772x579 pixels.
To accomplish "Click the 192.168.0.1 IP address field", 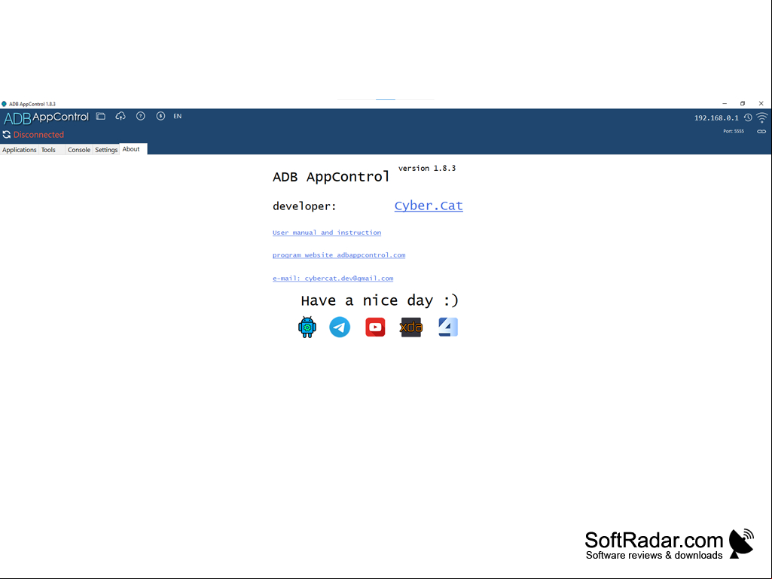I will tap(716, 118).
